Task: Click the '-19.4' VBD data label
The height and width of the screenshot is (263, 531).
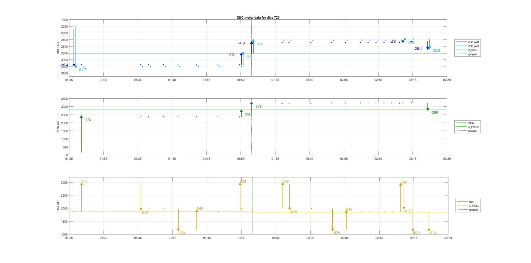Action: pyautogui.click(x=64, y=65)
